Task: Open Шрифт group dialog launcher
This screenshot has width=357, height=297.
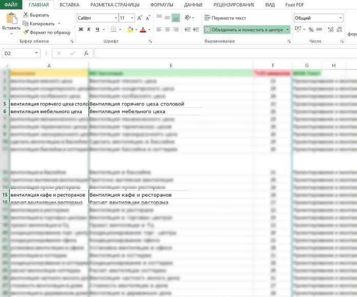Action: tap(150, 41)
